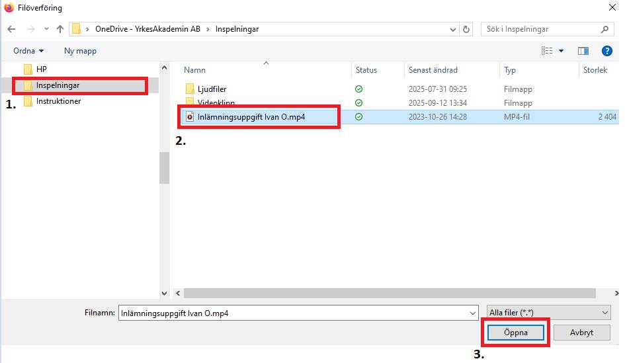Click Inspelningar breadcrumb in address bar

click(x=237, y=29)
